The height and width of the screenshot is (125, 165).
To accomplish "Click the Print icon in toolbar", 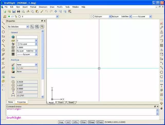I will 19,11.
